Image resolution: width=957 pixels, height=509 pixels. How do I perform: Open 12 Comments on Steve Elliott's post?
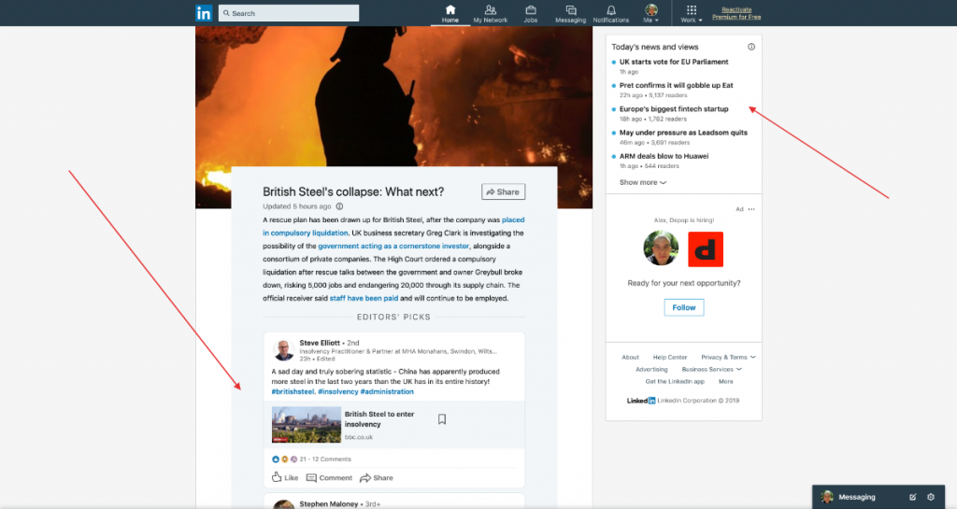(x=332, y=459)
